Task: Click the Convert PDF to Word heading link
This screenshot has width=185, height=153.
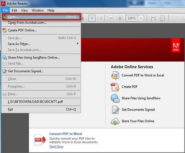Action: point(66,134)
